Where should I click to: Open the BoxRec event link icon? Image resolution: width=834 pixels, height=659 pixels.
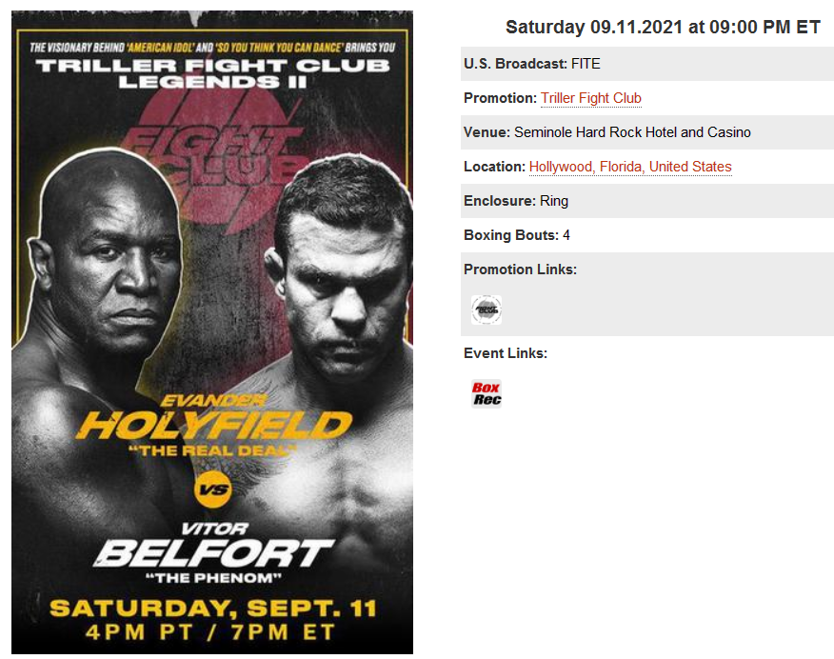pyautogui.click(x=486, y=393)
